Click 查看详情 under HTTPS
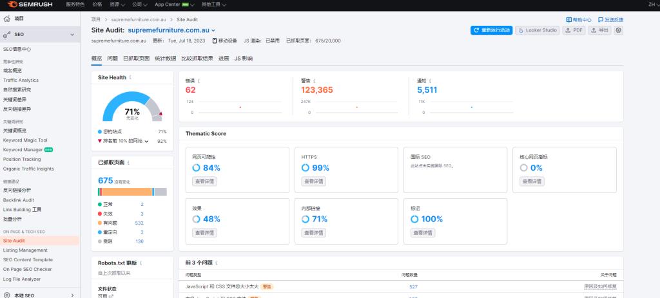Image resolution: width=660 pixels, height=298 pixels. [314, 182]
